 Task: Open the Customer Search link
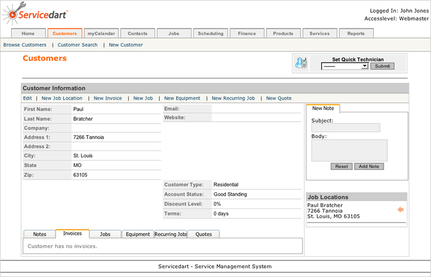tap(78, 45)
